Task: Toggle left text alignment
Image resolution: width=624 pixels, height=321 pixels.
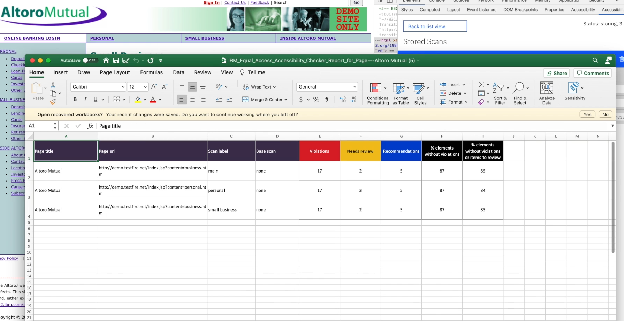Action: [x=182, y=100]
